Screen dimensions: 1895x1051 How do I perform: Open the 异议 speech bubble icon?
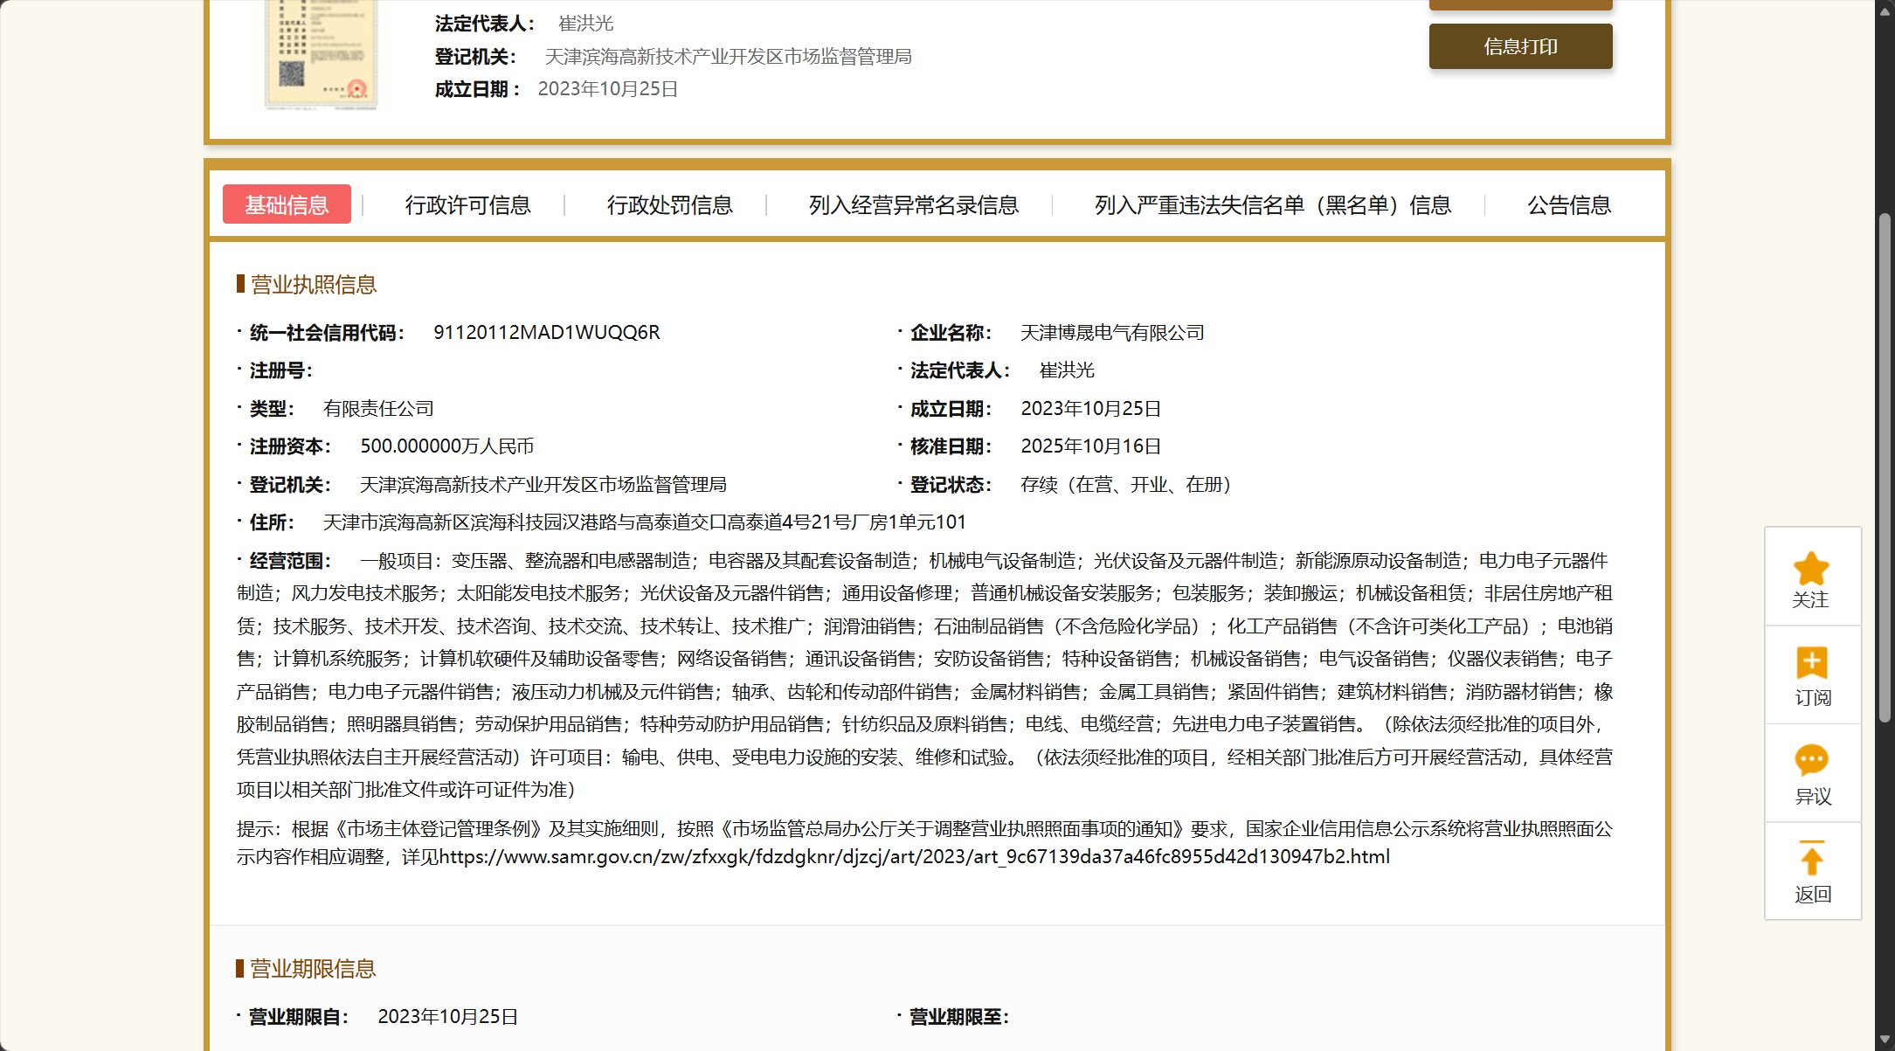coord(1811,760)
